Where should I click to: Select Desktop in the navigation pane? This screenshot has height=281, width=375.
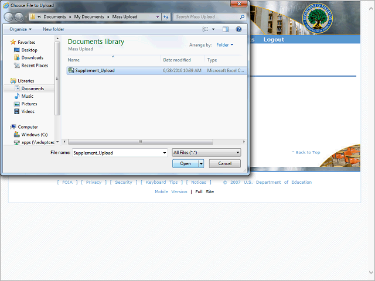coord(29,50)
